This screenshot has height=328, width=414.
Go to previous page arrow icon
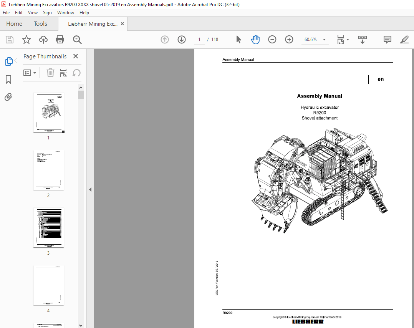165,40
